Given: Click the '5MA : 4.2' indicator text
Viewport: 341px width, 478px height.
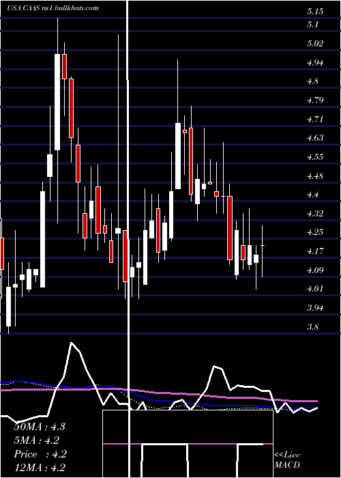Looking at the screenshot, I should coord(37,440).
